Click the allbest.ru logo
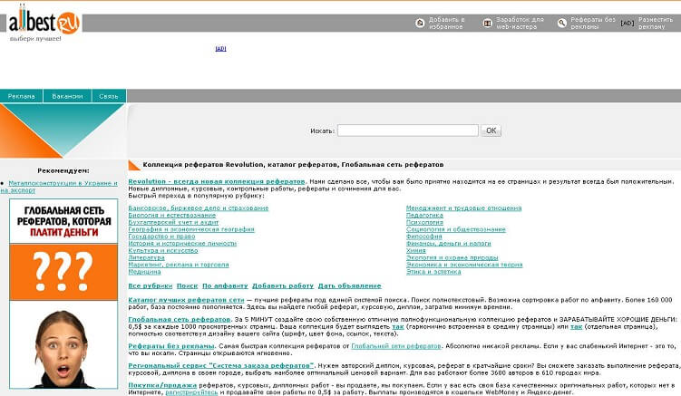 coord(44,23)
